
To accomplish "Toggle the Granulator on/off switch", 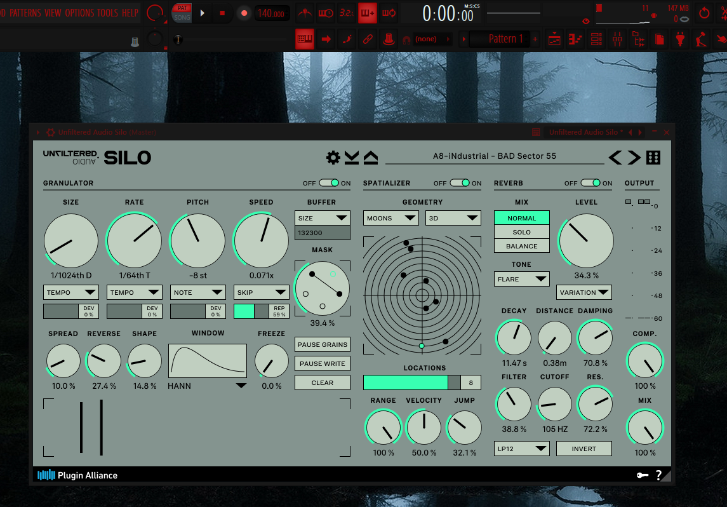I will (x=329, y=183).
